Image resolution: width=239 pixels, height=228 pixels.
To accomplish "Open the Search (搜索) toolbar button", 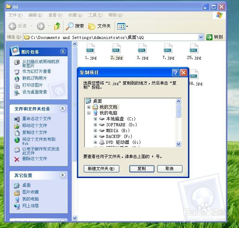I will [x=75, y=26].
